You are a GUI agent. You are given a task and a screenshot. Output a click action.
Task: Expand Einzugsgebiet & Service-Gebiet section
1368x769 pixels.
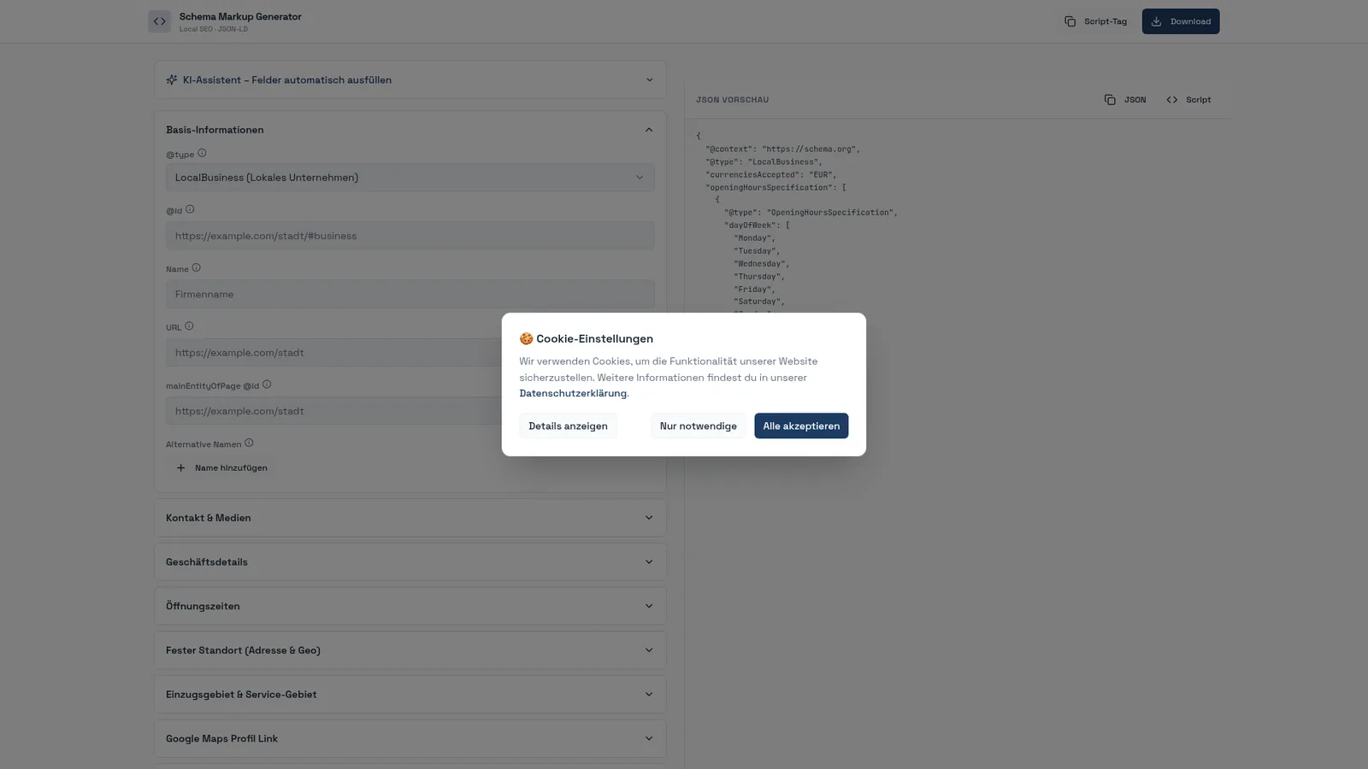[410, 695]
